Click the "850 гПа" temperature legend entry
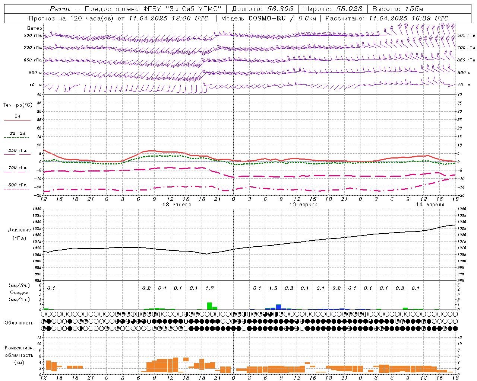 tap(18, 151)
